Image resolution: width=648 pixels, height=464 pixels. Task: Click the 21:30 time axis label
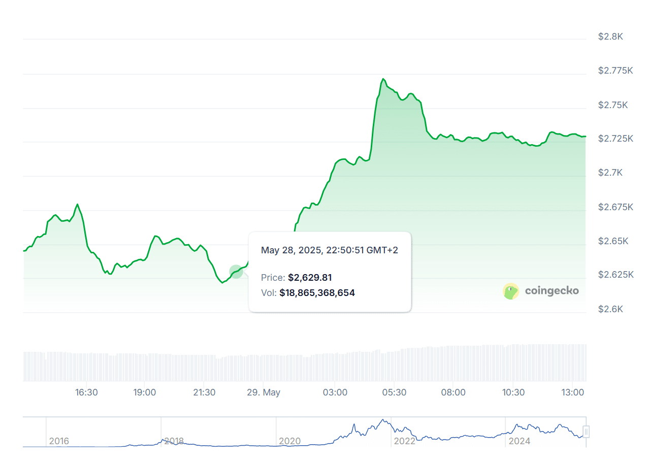(204, 392)
